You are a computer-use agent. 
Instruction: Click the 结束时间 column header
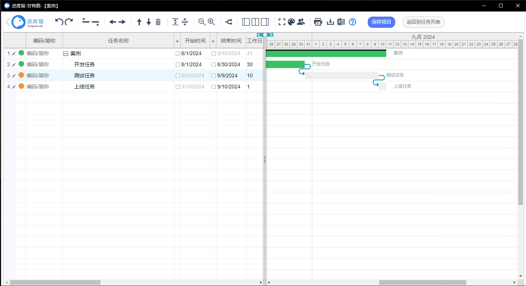(231, 41)
